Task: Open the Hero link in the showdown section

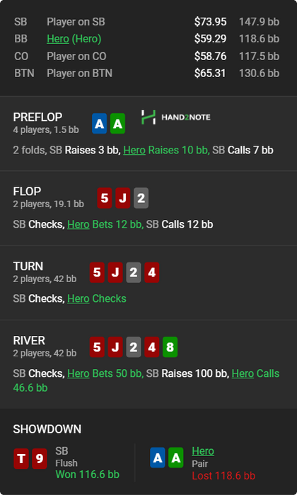Action: click(203, 451)
